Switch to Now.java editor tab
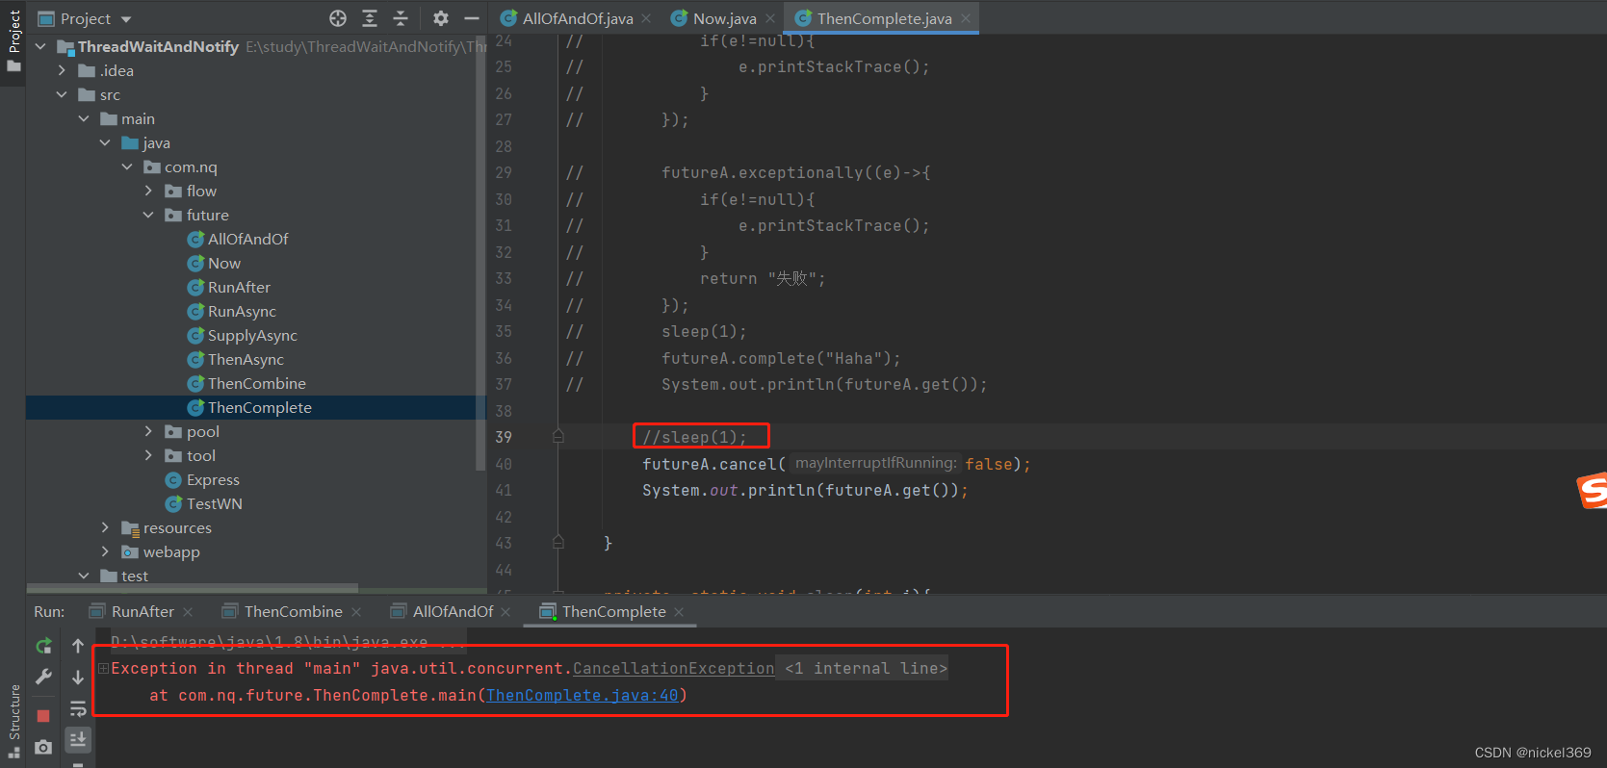The width and height of the screenshot is (1607, 768). [x=724, y=18]
